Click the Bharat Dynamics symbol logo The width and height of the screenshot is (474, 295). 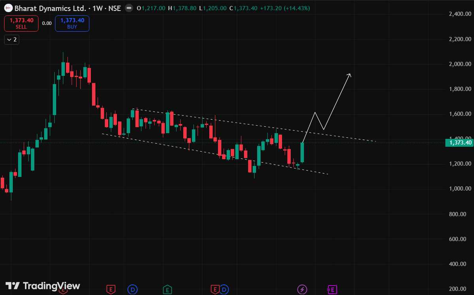click(x=8, y=8)
